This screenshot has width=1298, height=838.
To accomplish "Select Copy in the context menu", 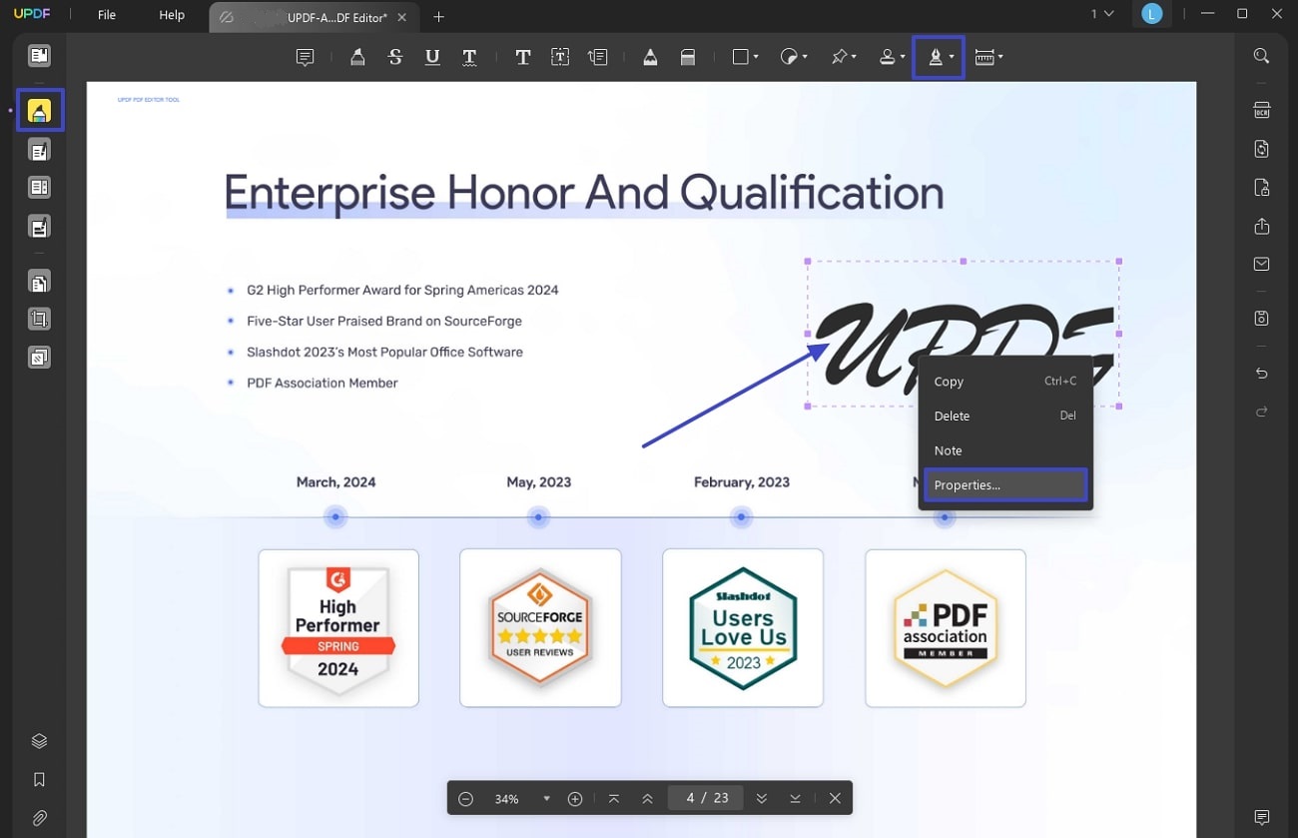I will click(x=948, y=381).
